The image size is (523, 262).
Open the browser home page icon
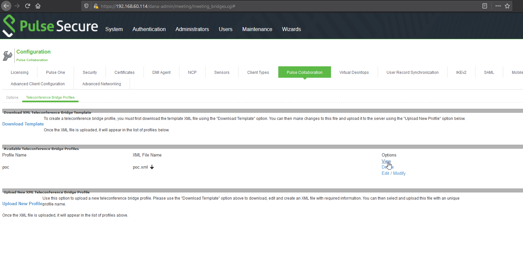coord(38,6)
